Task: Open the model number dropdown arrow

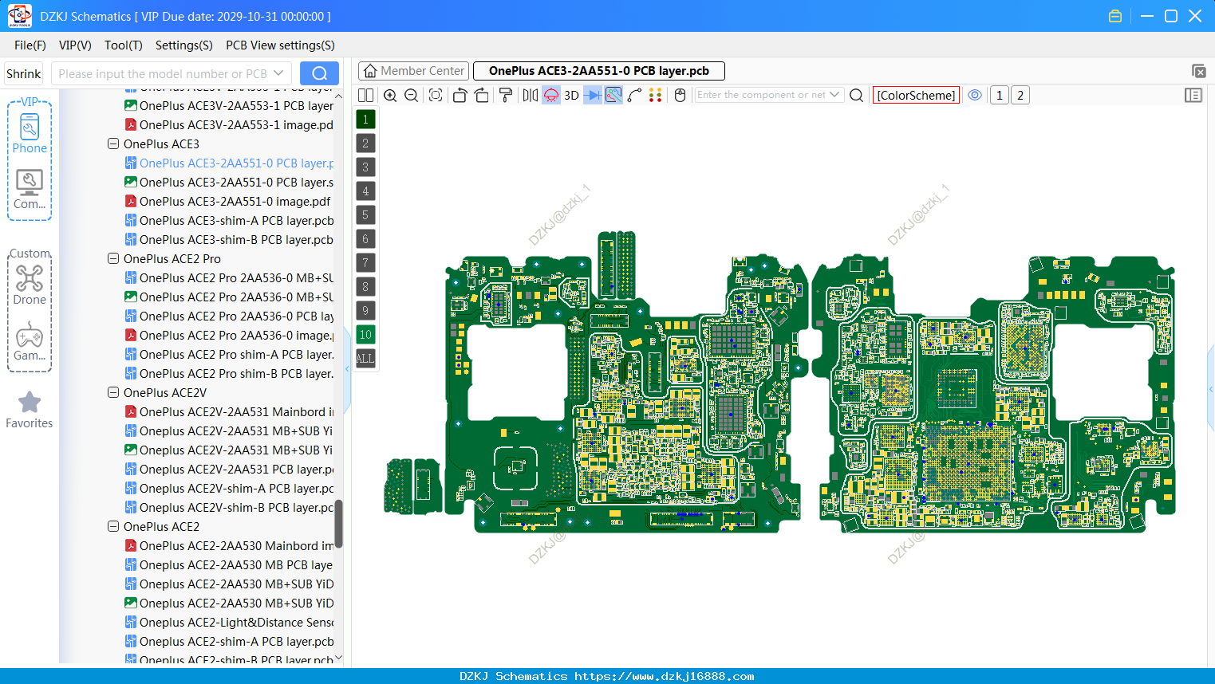Action: pyautogui.click(x=278, y=73)
